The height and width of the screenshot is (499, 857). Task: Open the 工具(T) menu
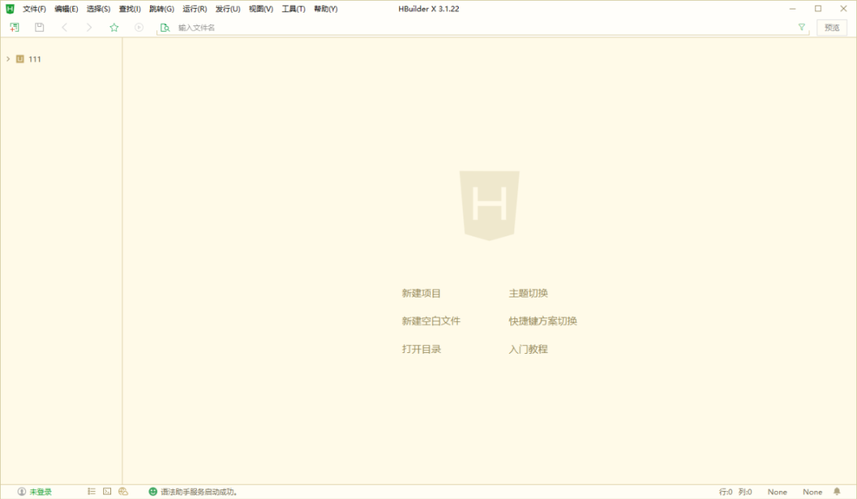click(x=294, y=9)
